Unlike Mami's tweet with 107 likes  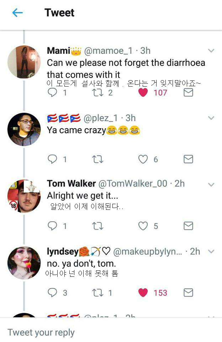point(143,93)
